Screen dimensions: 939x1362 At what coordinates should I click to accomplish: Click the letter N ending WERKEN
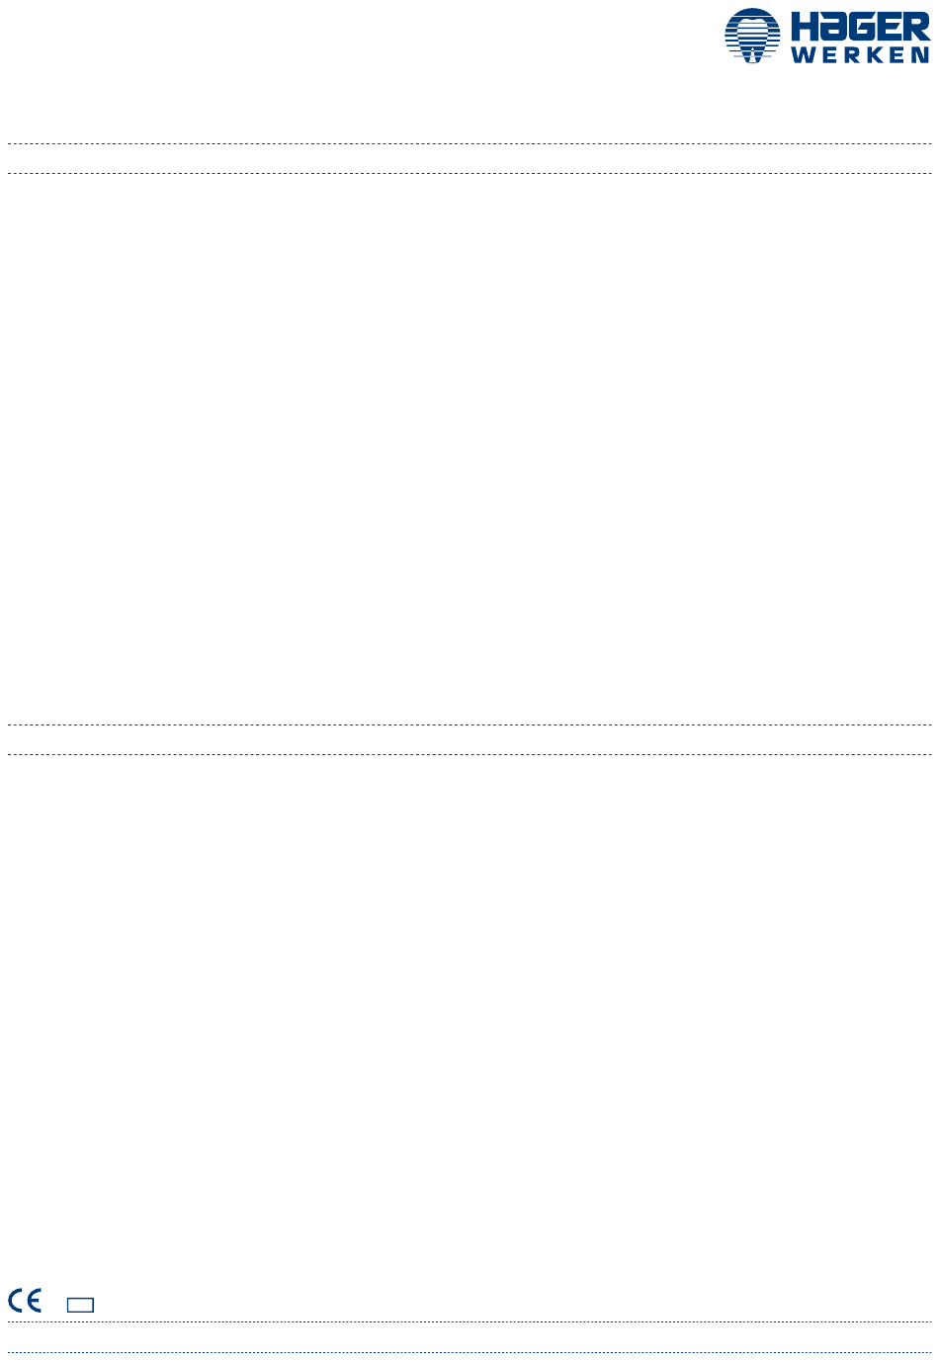coord(921,56)
